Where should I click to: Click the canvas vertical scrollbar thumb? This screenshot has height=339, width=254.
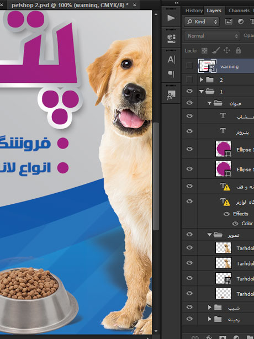(x=156, y=176)
